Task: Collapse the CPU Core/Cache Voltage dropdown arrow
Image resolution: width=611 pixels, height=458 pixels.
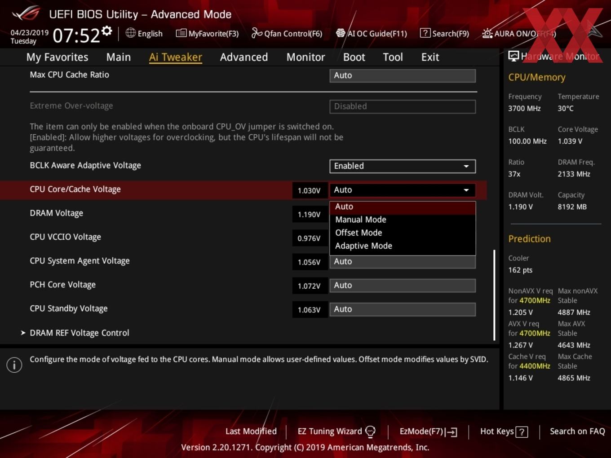Action: click(466, 190)
